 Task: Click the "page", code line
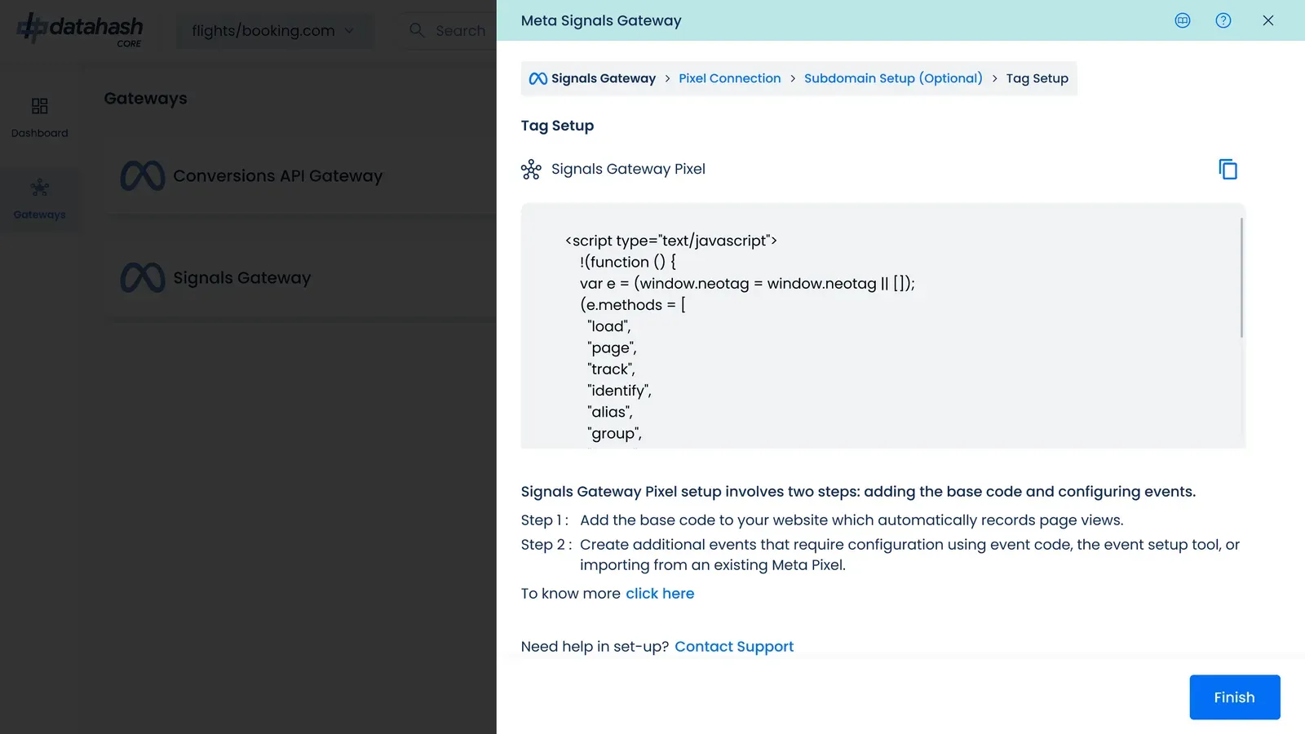[x=612, y=348]
